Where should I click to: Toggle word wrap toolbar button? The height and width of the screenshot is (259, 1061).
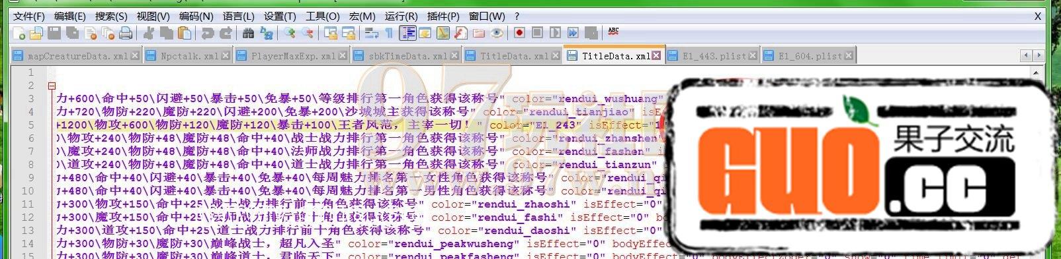point(372,32)
